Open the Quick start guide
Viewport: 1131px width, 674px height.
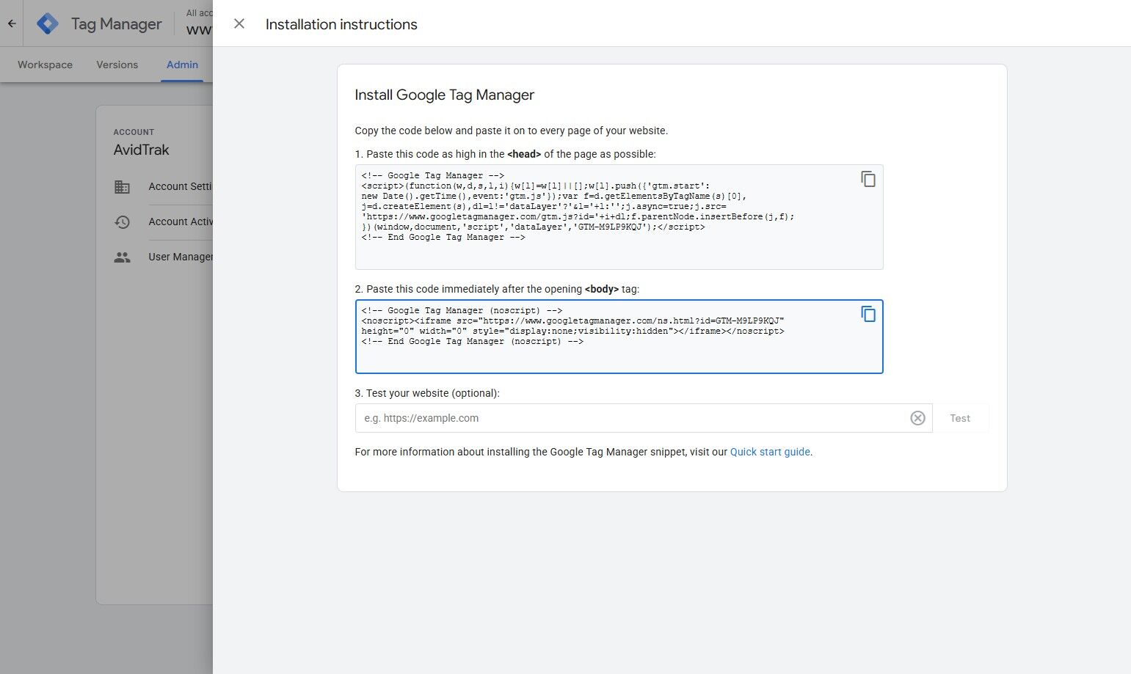click(769, 452)
